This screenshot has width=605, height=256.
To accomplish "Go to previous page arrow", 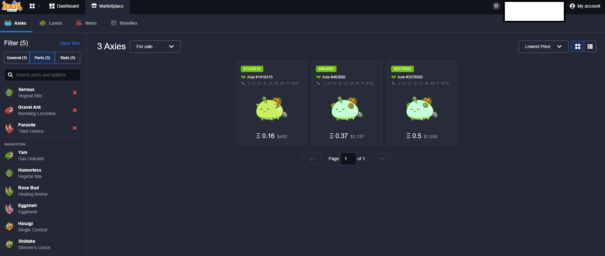I will click(312, 159).
